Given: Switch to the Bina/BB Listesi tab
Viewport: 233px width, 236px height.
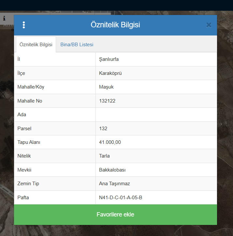Looking at the screenshot, I should pyautogui.click(x=77, y=45).
